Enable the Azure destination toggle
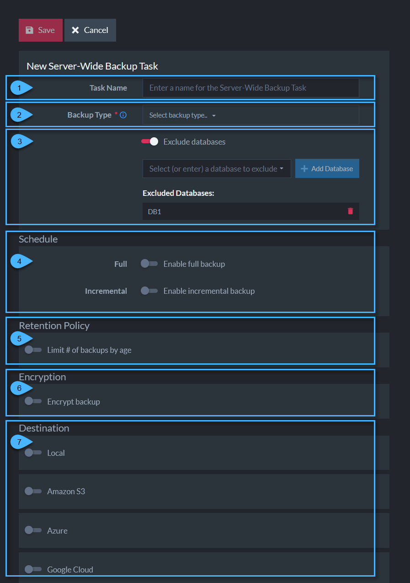The width and height of the screenshot is (410, 583). pos(33,530)
